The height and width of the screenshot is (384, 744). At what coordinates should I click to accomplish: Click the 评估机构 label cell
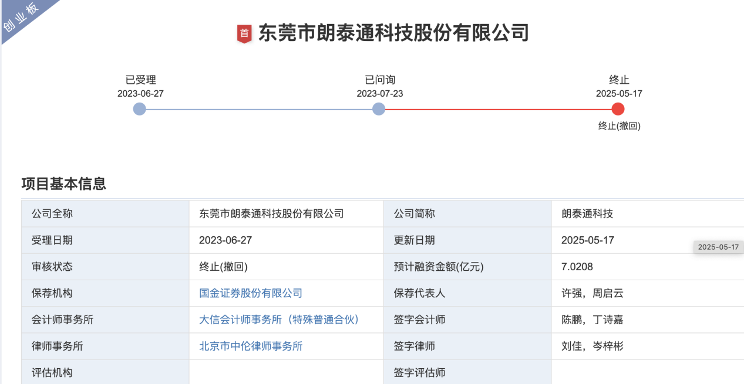105,372
